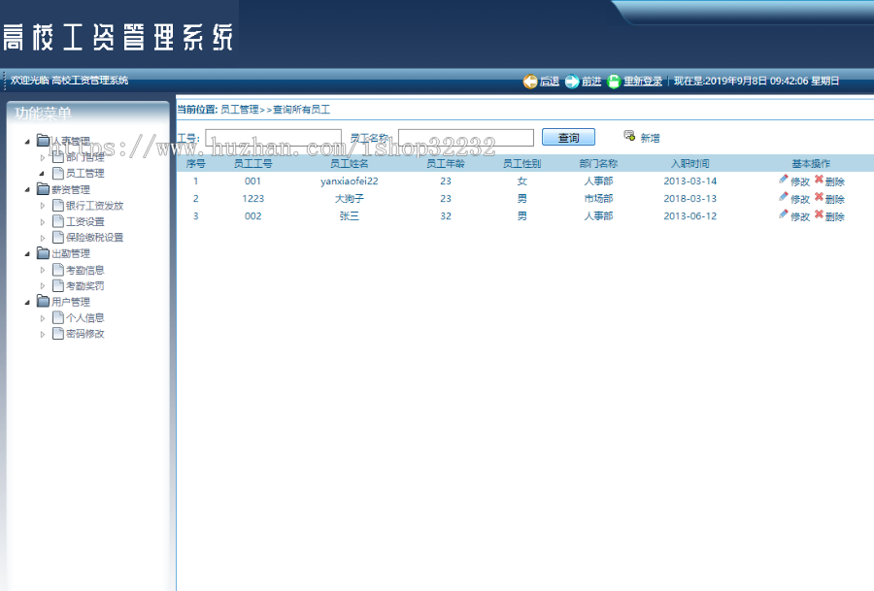Open the 密码修改 menu entry
The height and width of the screenshot is (591, 874).
point(84,334)
